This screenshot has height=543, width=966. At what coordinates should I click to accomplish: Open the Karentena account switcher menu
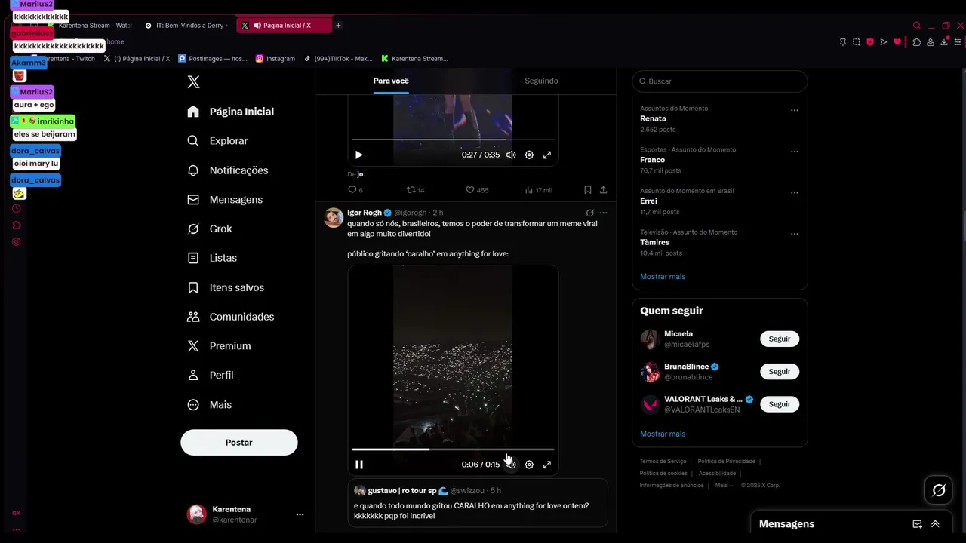coord(300,514)
